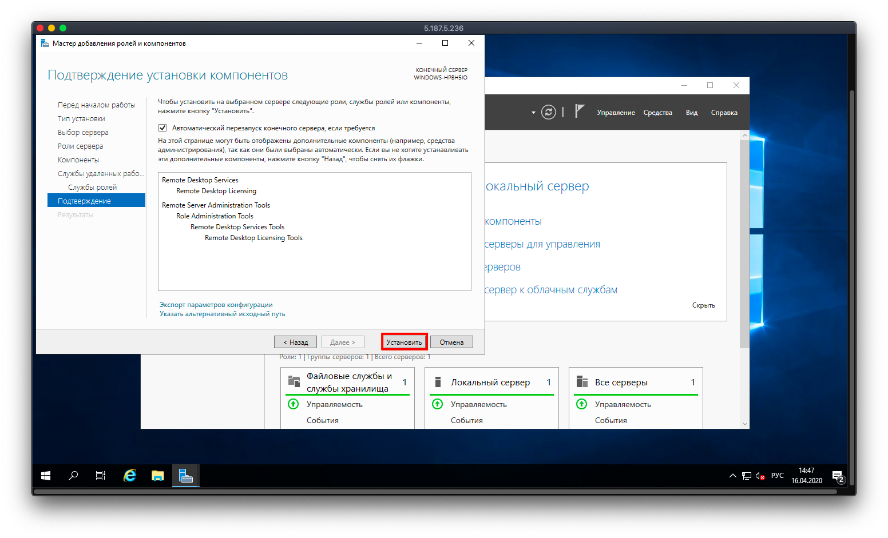Open Файловые службы и службы хранилища tile
The height and width of the screenshot is (538, 888).
349,382
